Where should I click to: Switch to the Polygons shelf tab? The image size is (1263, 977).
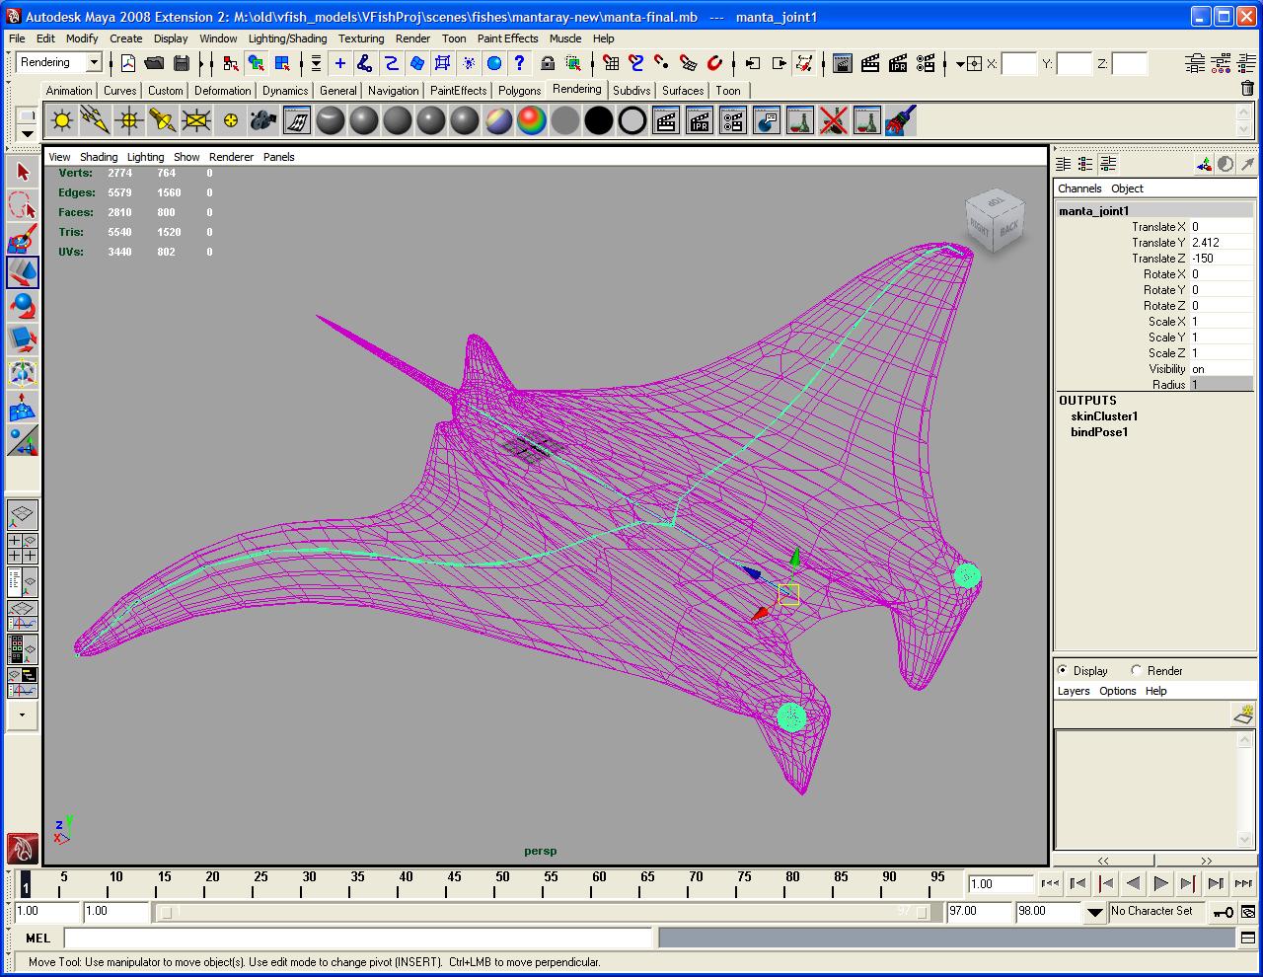coord(519,90)
